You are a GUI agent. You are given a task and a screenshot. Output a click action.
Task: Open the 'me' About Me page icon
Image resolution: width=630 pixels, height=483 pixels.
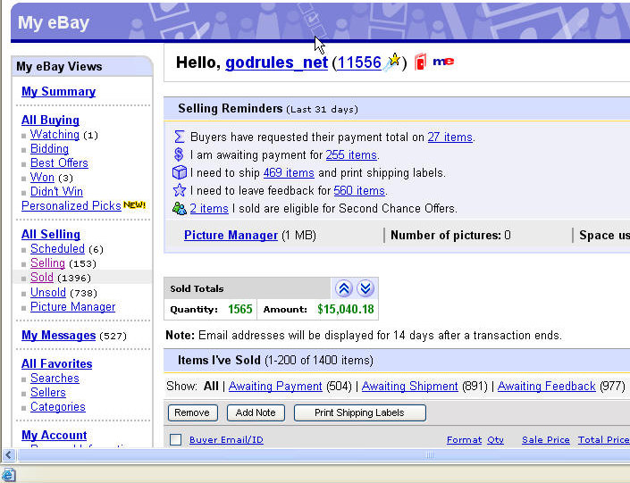443,62
